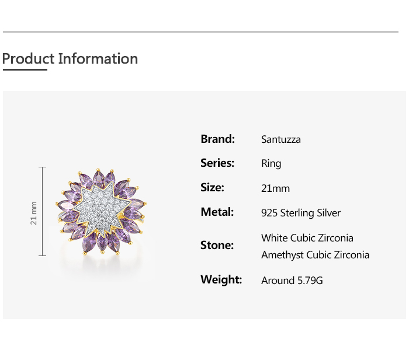Click the Amethyst Cubic Zirconia text

point(316,255)
